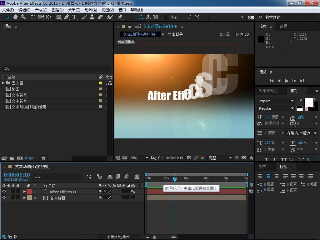Open show channel color icon

click(202, 158)
